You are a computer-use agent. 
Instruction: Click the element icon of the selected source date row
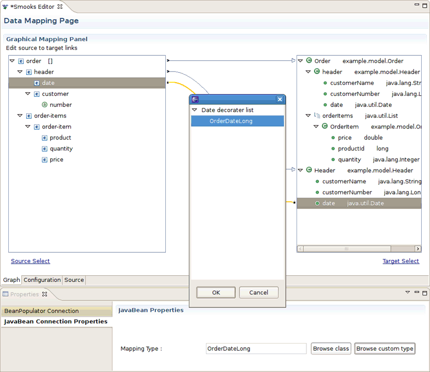37,83
